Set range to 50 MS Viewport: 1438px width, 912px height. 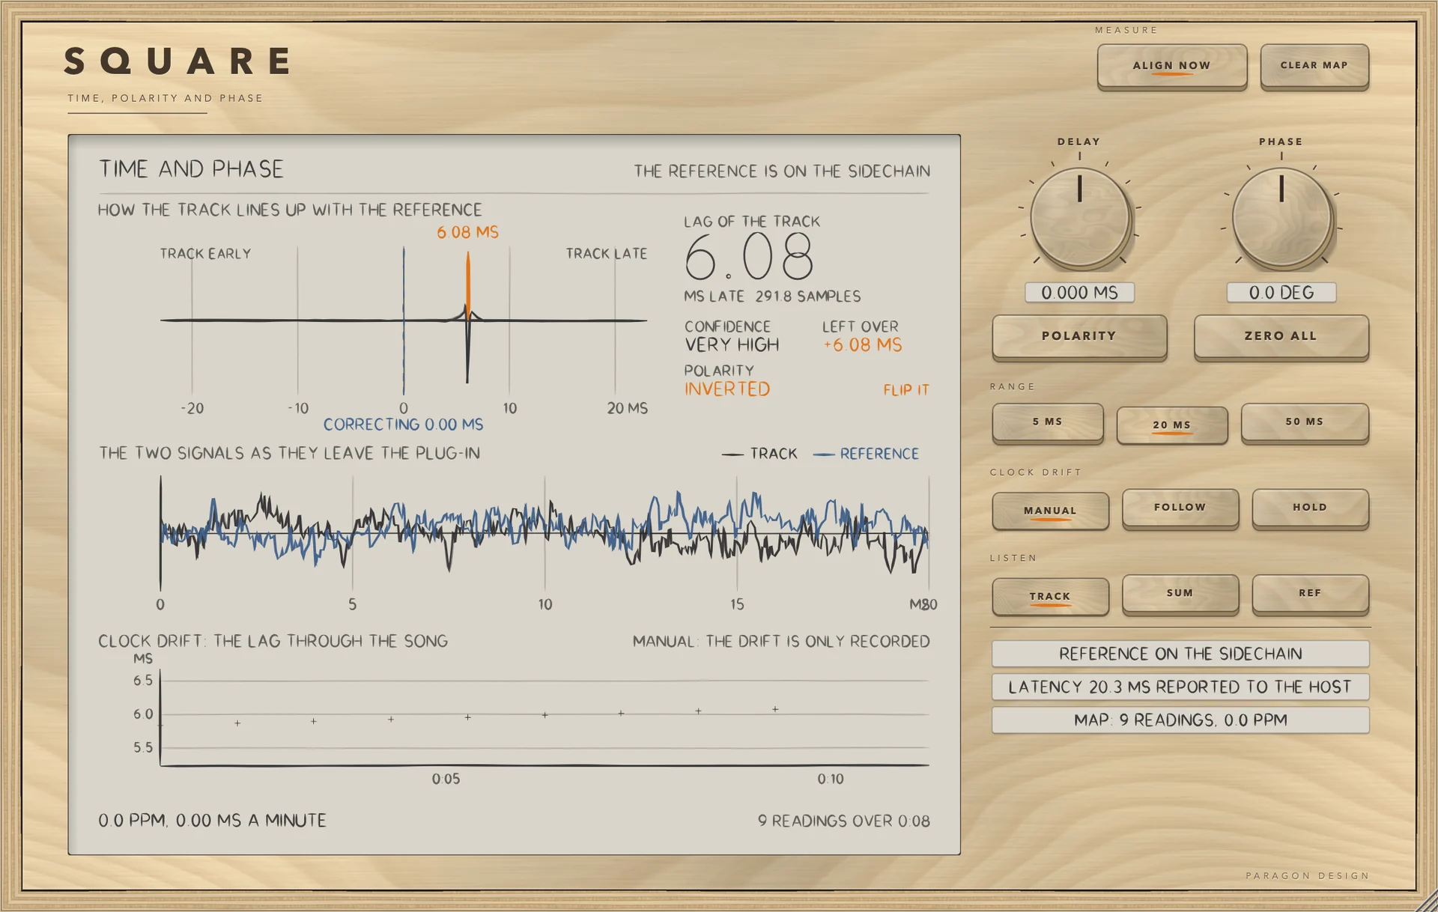(x=1304, y=422)
